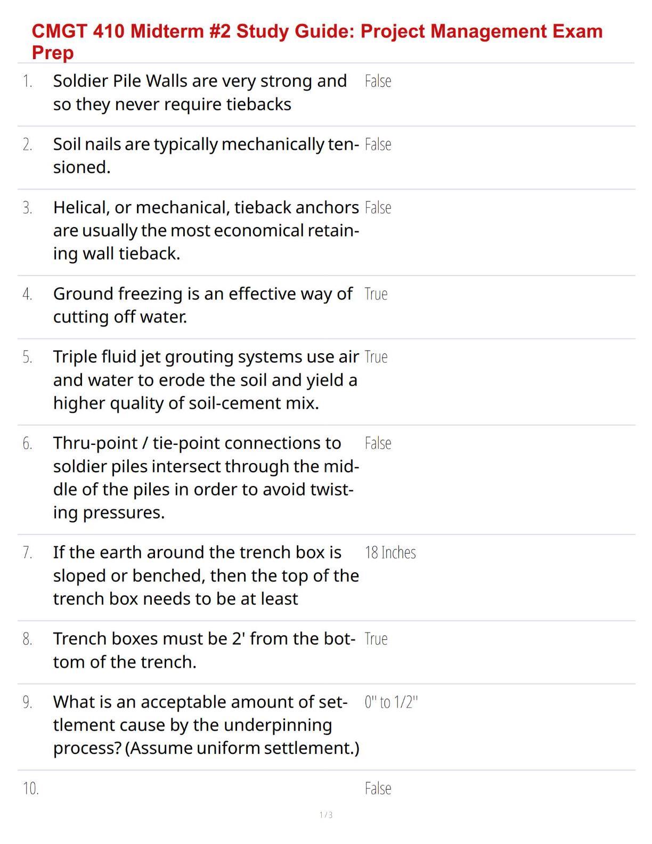The height and width of the screenshot is (844, 652).
Task: Click the 'False' answer for helical anchors
Action: click(x=378, y=207)
